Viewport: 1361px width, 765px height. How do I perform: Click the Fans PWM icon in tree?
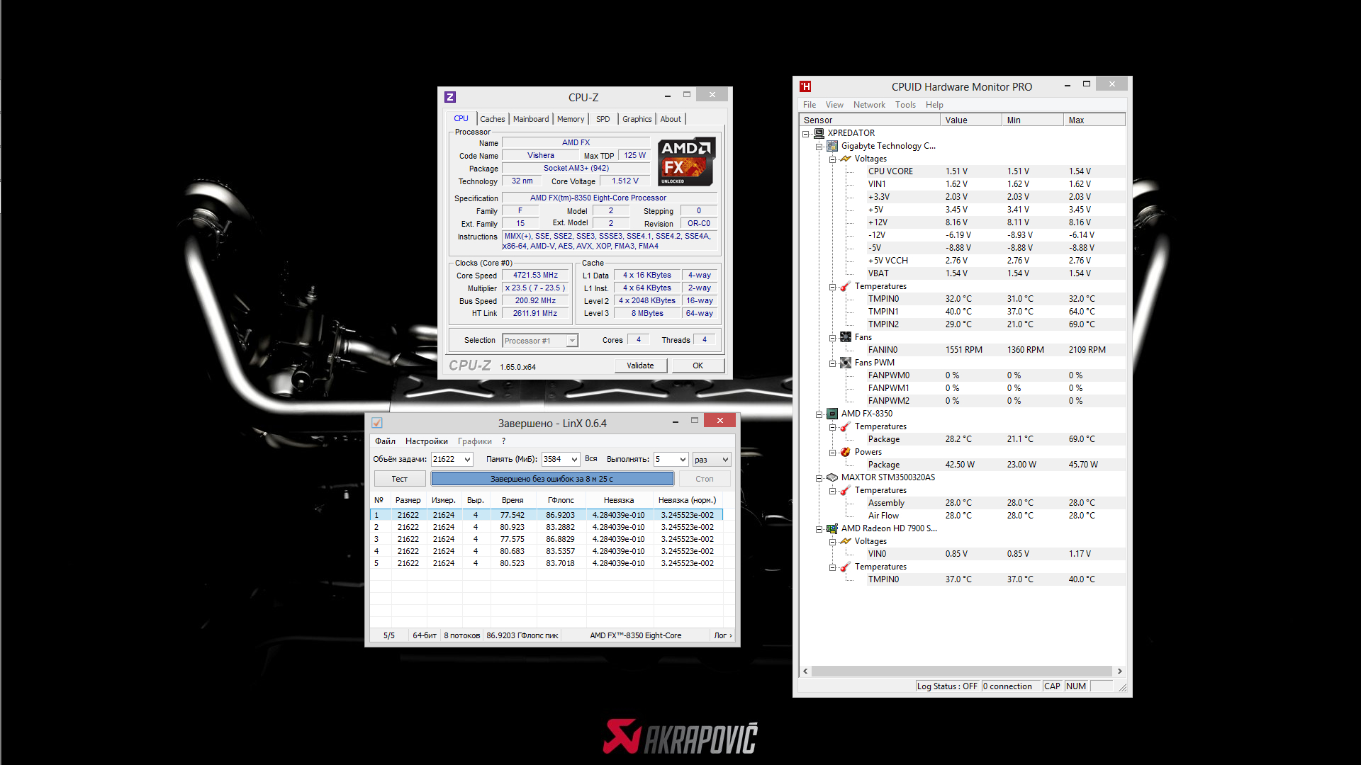(846, 363)
